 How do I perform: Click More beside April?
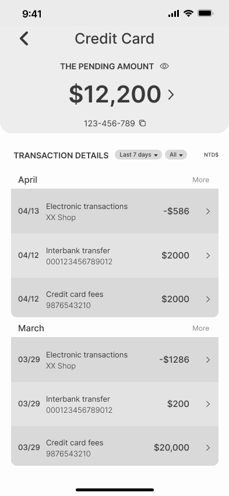[x=201, y=180]
